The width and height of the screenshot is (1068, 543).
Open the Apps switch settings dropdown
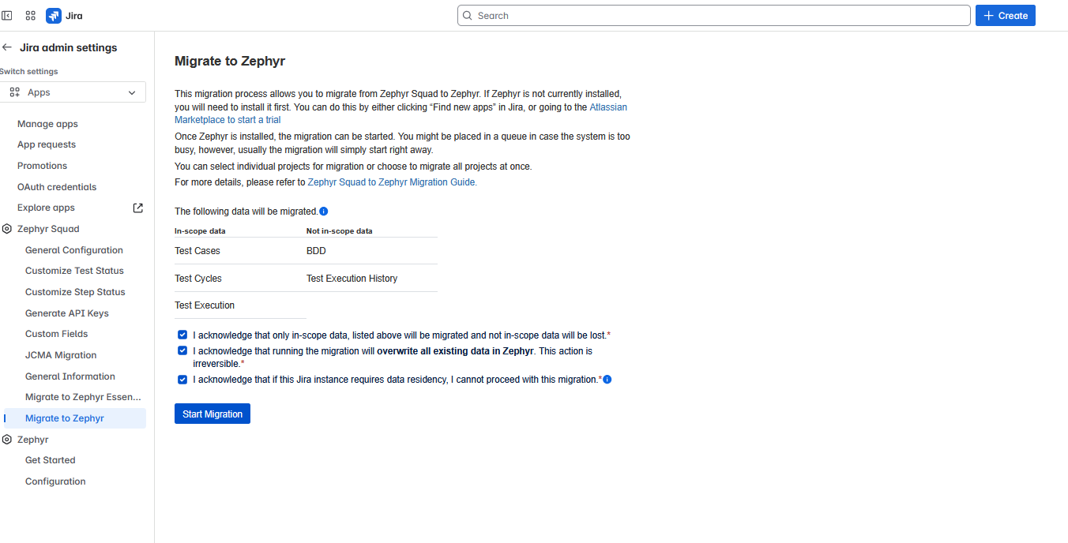73,92
